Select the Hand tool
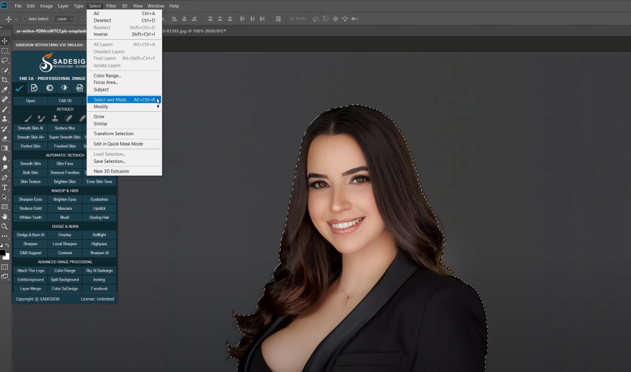Viewport: 631px width, 372px height. click(x=5, y=216)
